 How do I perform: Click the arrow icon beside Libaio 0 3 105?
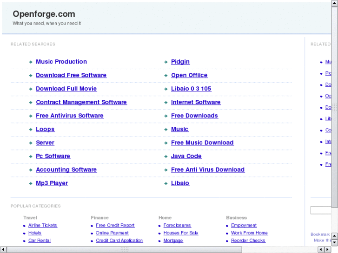click(x=166, y=89)
